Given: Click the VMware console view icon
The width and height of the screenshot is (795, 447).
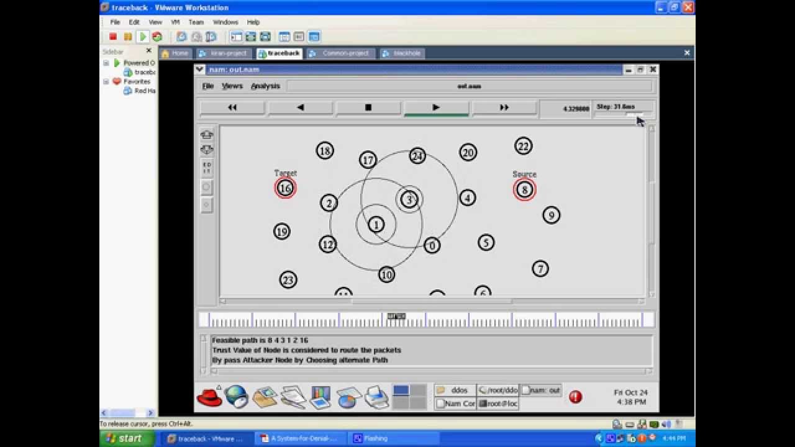Looking at the screenshot, I should [x=314, y=37].
